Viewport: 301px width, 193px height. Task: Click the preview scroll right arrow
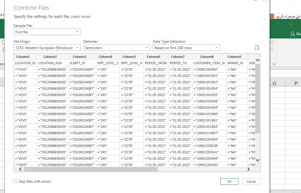[x=249, y=169]
